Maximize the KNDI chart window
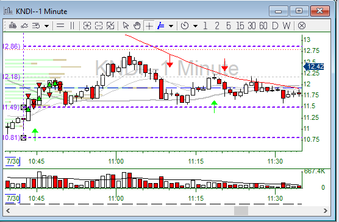This screenshot has height=222, width=339. click(x=299, y=11)
